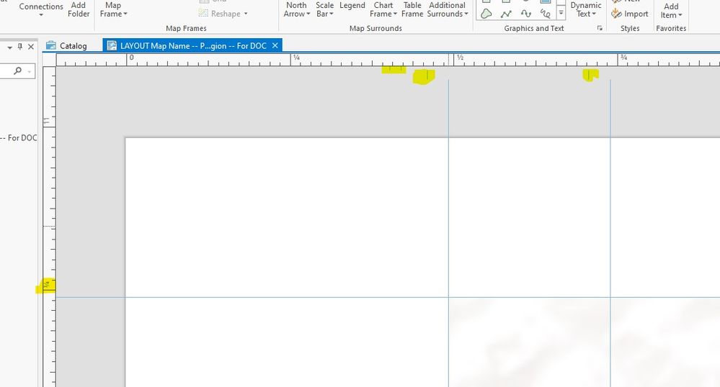Click the Import styles button
This screenshot has height=387, width=720.
coord(629,14)
